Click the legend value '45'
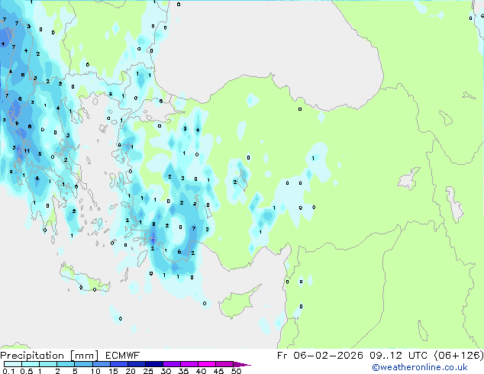This screenshot has height=374, width=484. pyautogui.click(x=218, y=371)
